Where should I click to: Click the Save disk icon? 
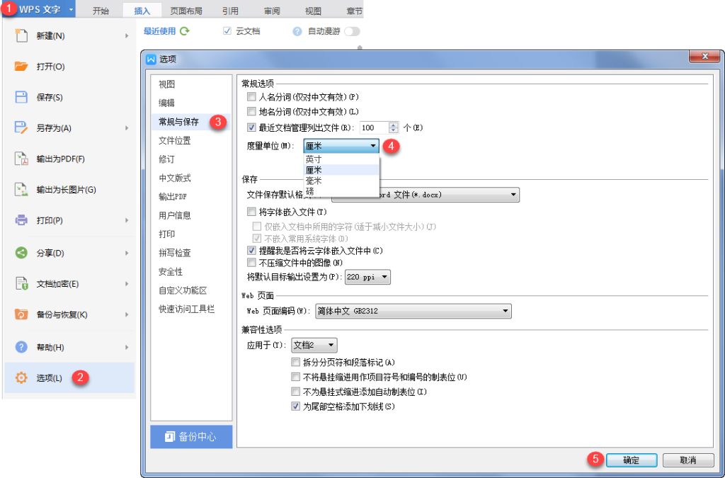click(21, 97)
